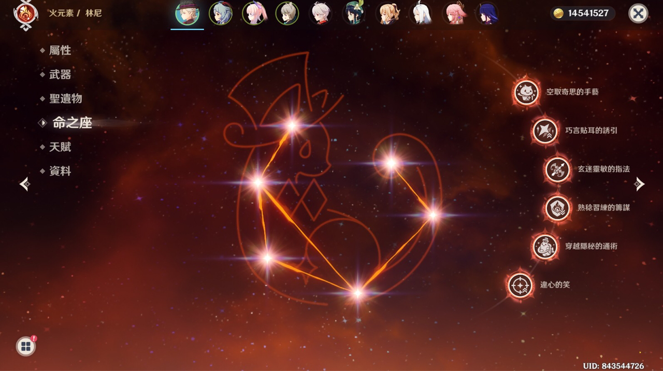Select Lyney's avatar in the party bar
Screen dimensions: 663x371
187,13
